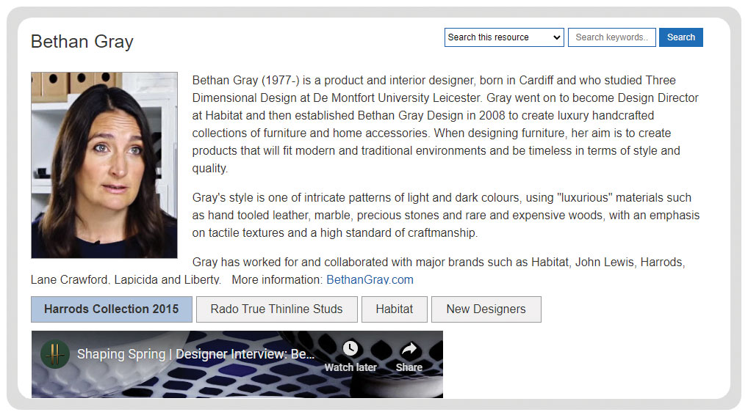Click the Watch later text label
Screen dimensions: 748x415
pyautogui.click(x=350, y=367)
